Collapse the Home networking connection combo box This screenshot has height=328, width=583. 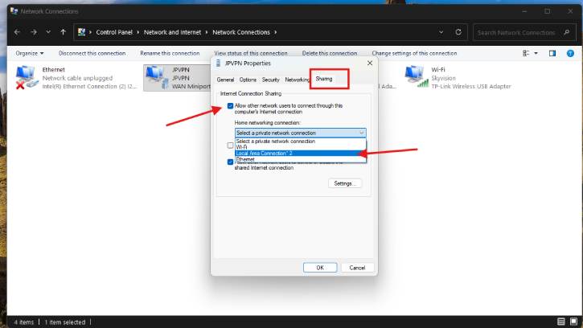tap(300, 133)
